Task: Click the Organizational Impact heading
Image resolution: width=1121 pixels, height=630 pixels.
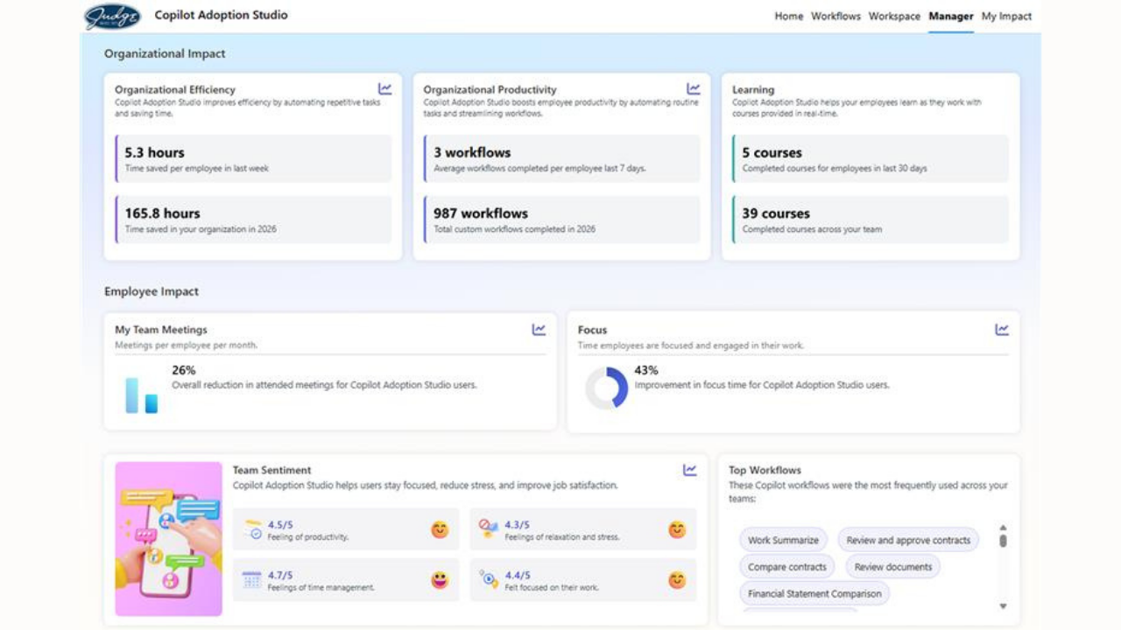Action: coord(165,53)
